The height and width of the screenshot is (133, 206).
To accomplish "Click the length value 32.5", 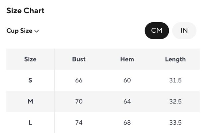I will pyautogui.click(x=175, y=101).
